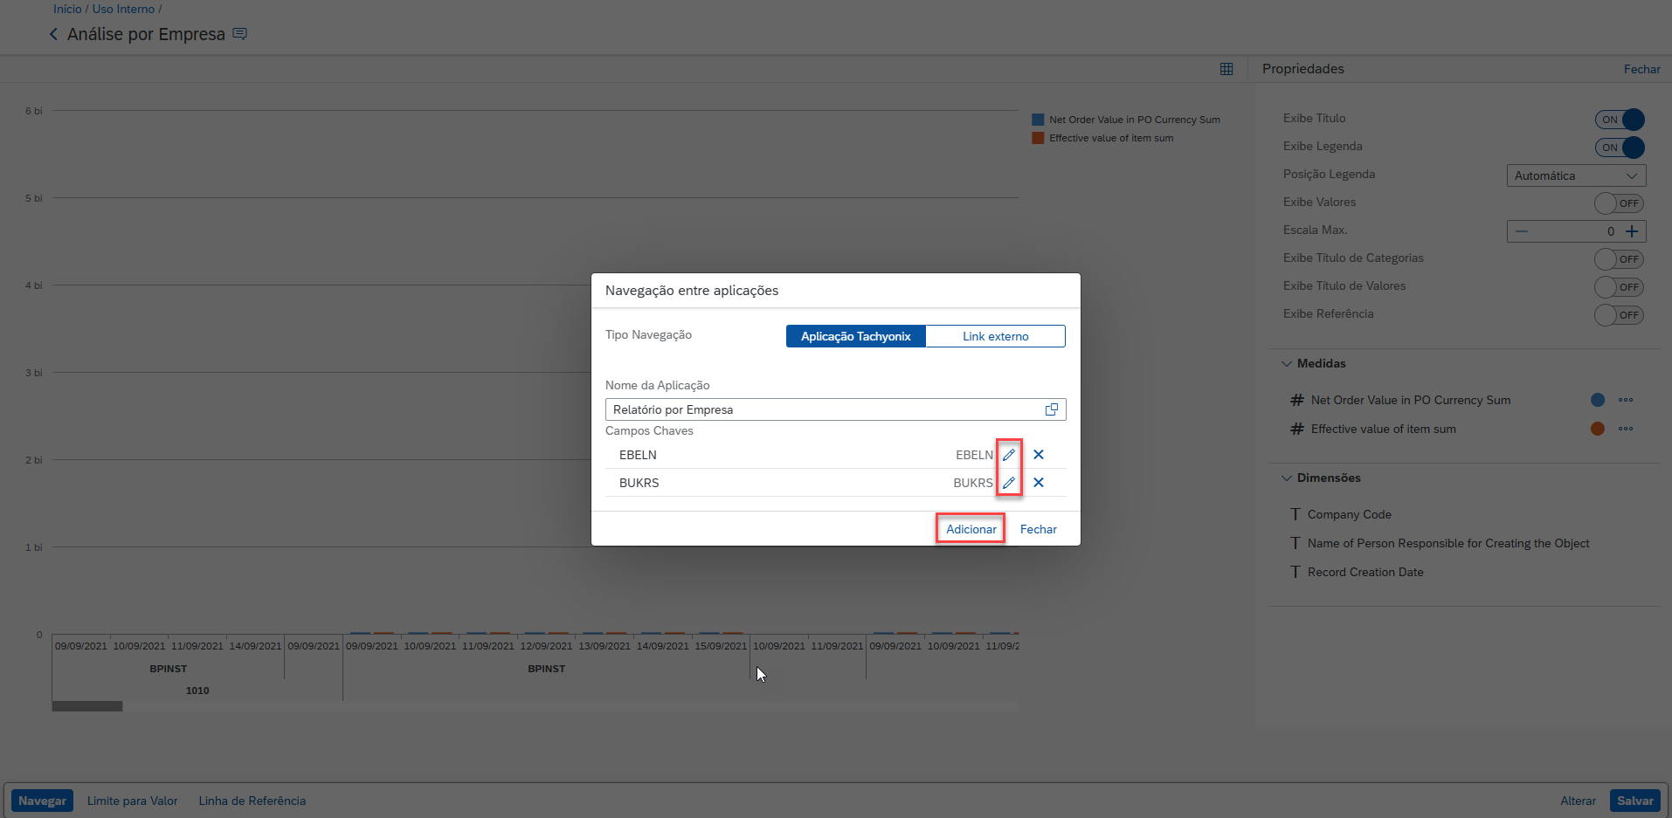Click the edit pencil for EBELN field

1009,455
